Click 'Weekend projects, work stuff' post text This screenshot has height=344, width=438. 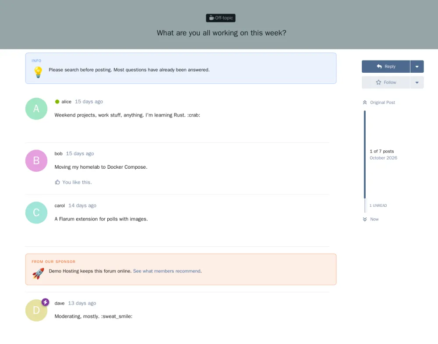coord(127,115)
